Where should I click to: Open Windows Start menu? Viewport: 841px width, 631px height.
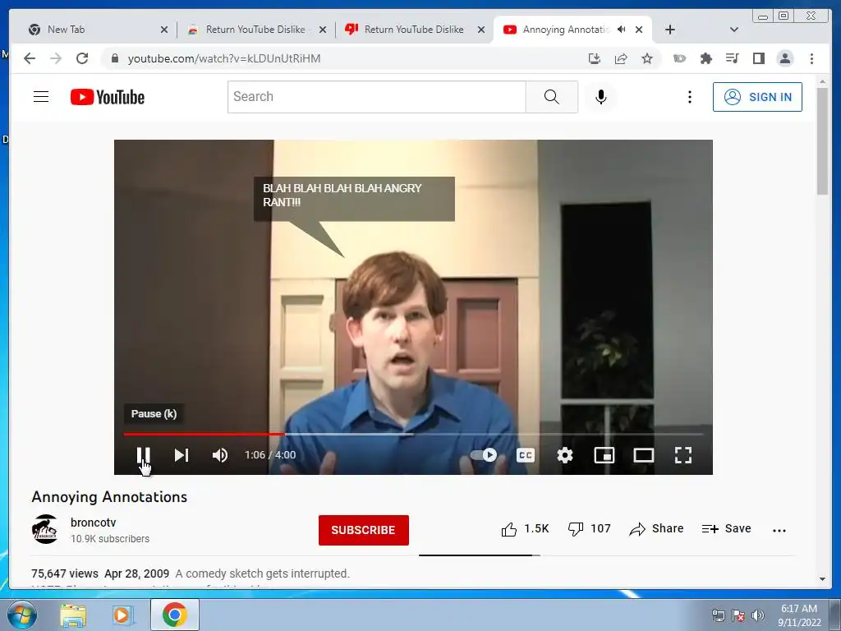click(22, 615)
